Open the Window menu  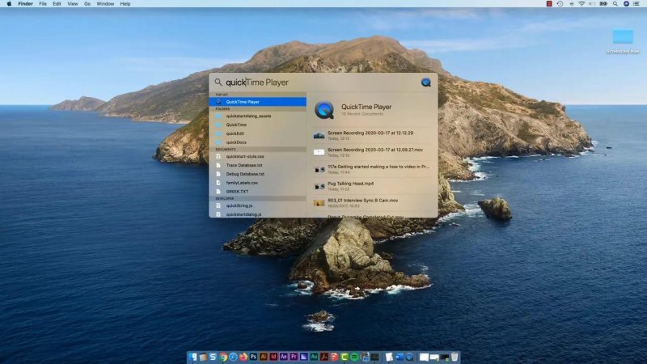105,4
